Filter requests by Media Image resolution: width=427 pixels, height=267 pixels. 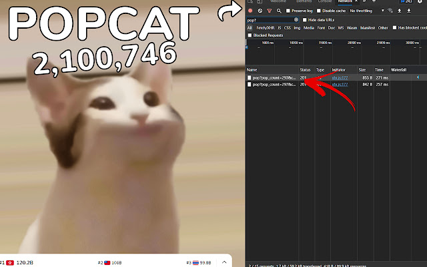pos(308,28)
